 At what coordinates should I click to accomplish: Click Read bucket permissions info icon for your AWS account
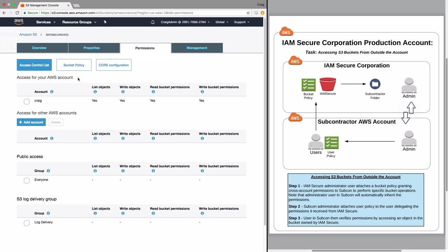coord(153,92)
